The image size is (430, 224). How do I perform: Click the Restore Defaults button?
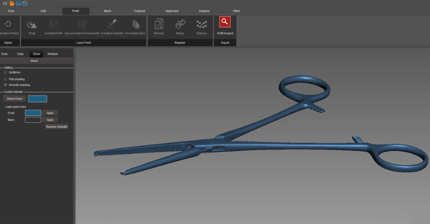pos(56,126)
